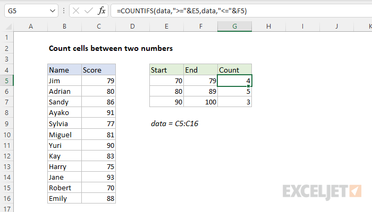The height and width of the screenshot is (212, 372).
Task: Select the cell containing Yuri
Action: coord(64,145)
